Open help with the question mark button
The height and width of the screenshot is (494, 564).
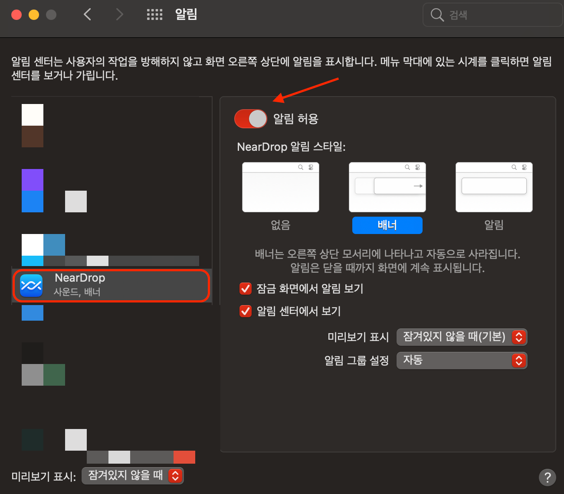[548, 477]
